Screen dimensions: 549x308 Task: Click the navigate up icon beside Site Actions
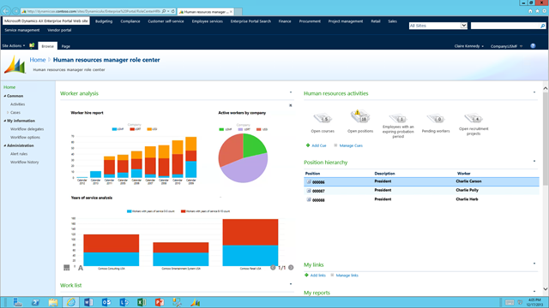(x=32, y=45)
